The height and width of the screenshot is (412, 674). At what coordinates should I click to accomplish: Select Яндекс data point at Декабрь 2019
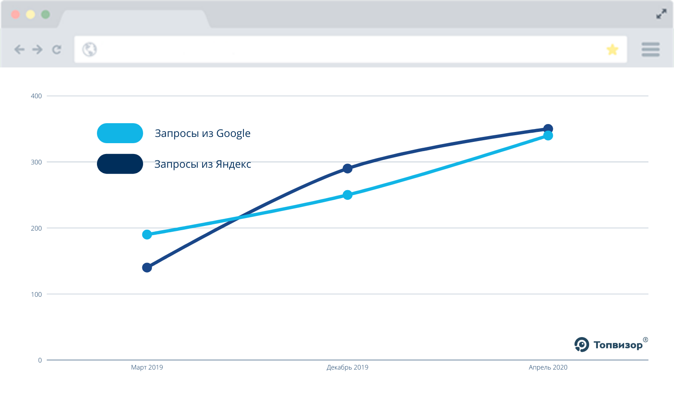point(347,169)
